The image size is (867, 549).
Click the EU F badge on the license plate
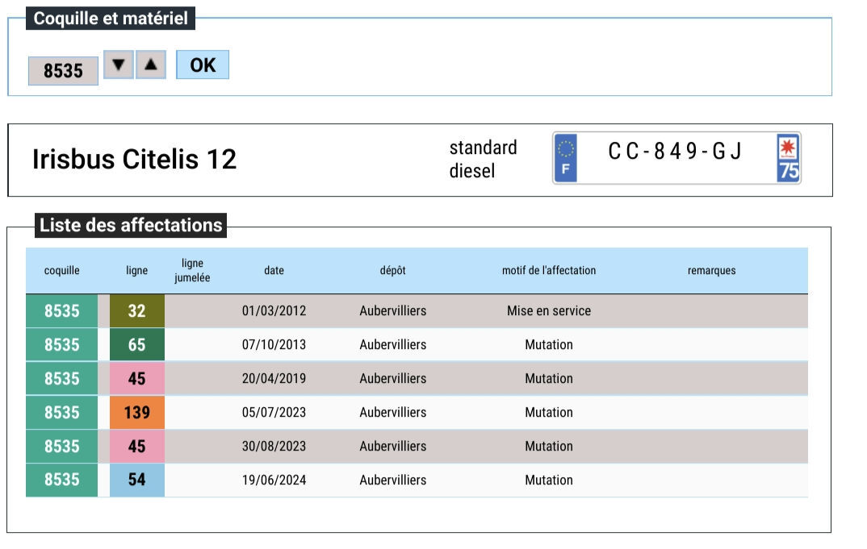tap(565, 158)
